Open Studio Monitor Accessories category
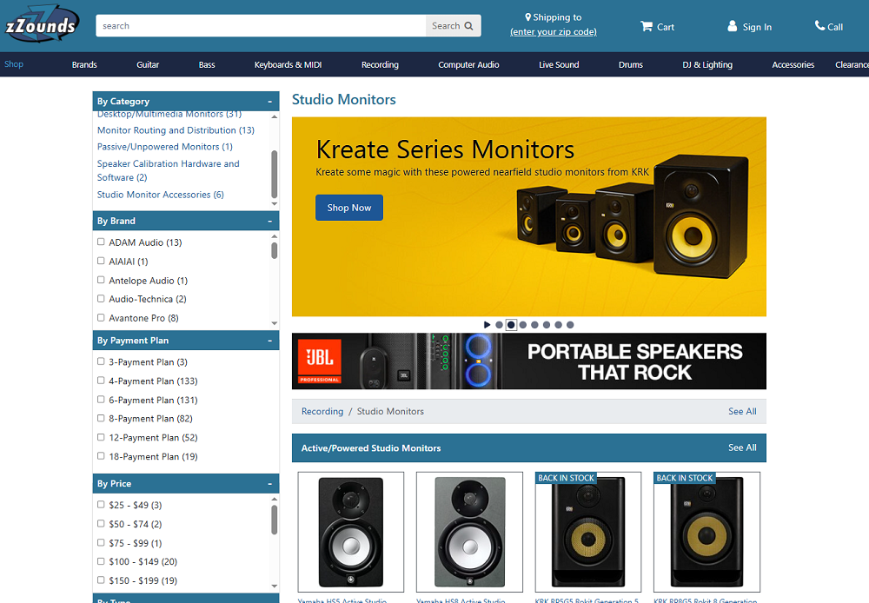The width and height of the screenshot is (869, 603). coord(161,195)
